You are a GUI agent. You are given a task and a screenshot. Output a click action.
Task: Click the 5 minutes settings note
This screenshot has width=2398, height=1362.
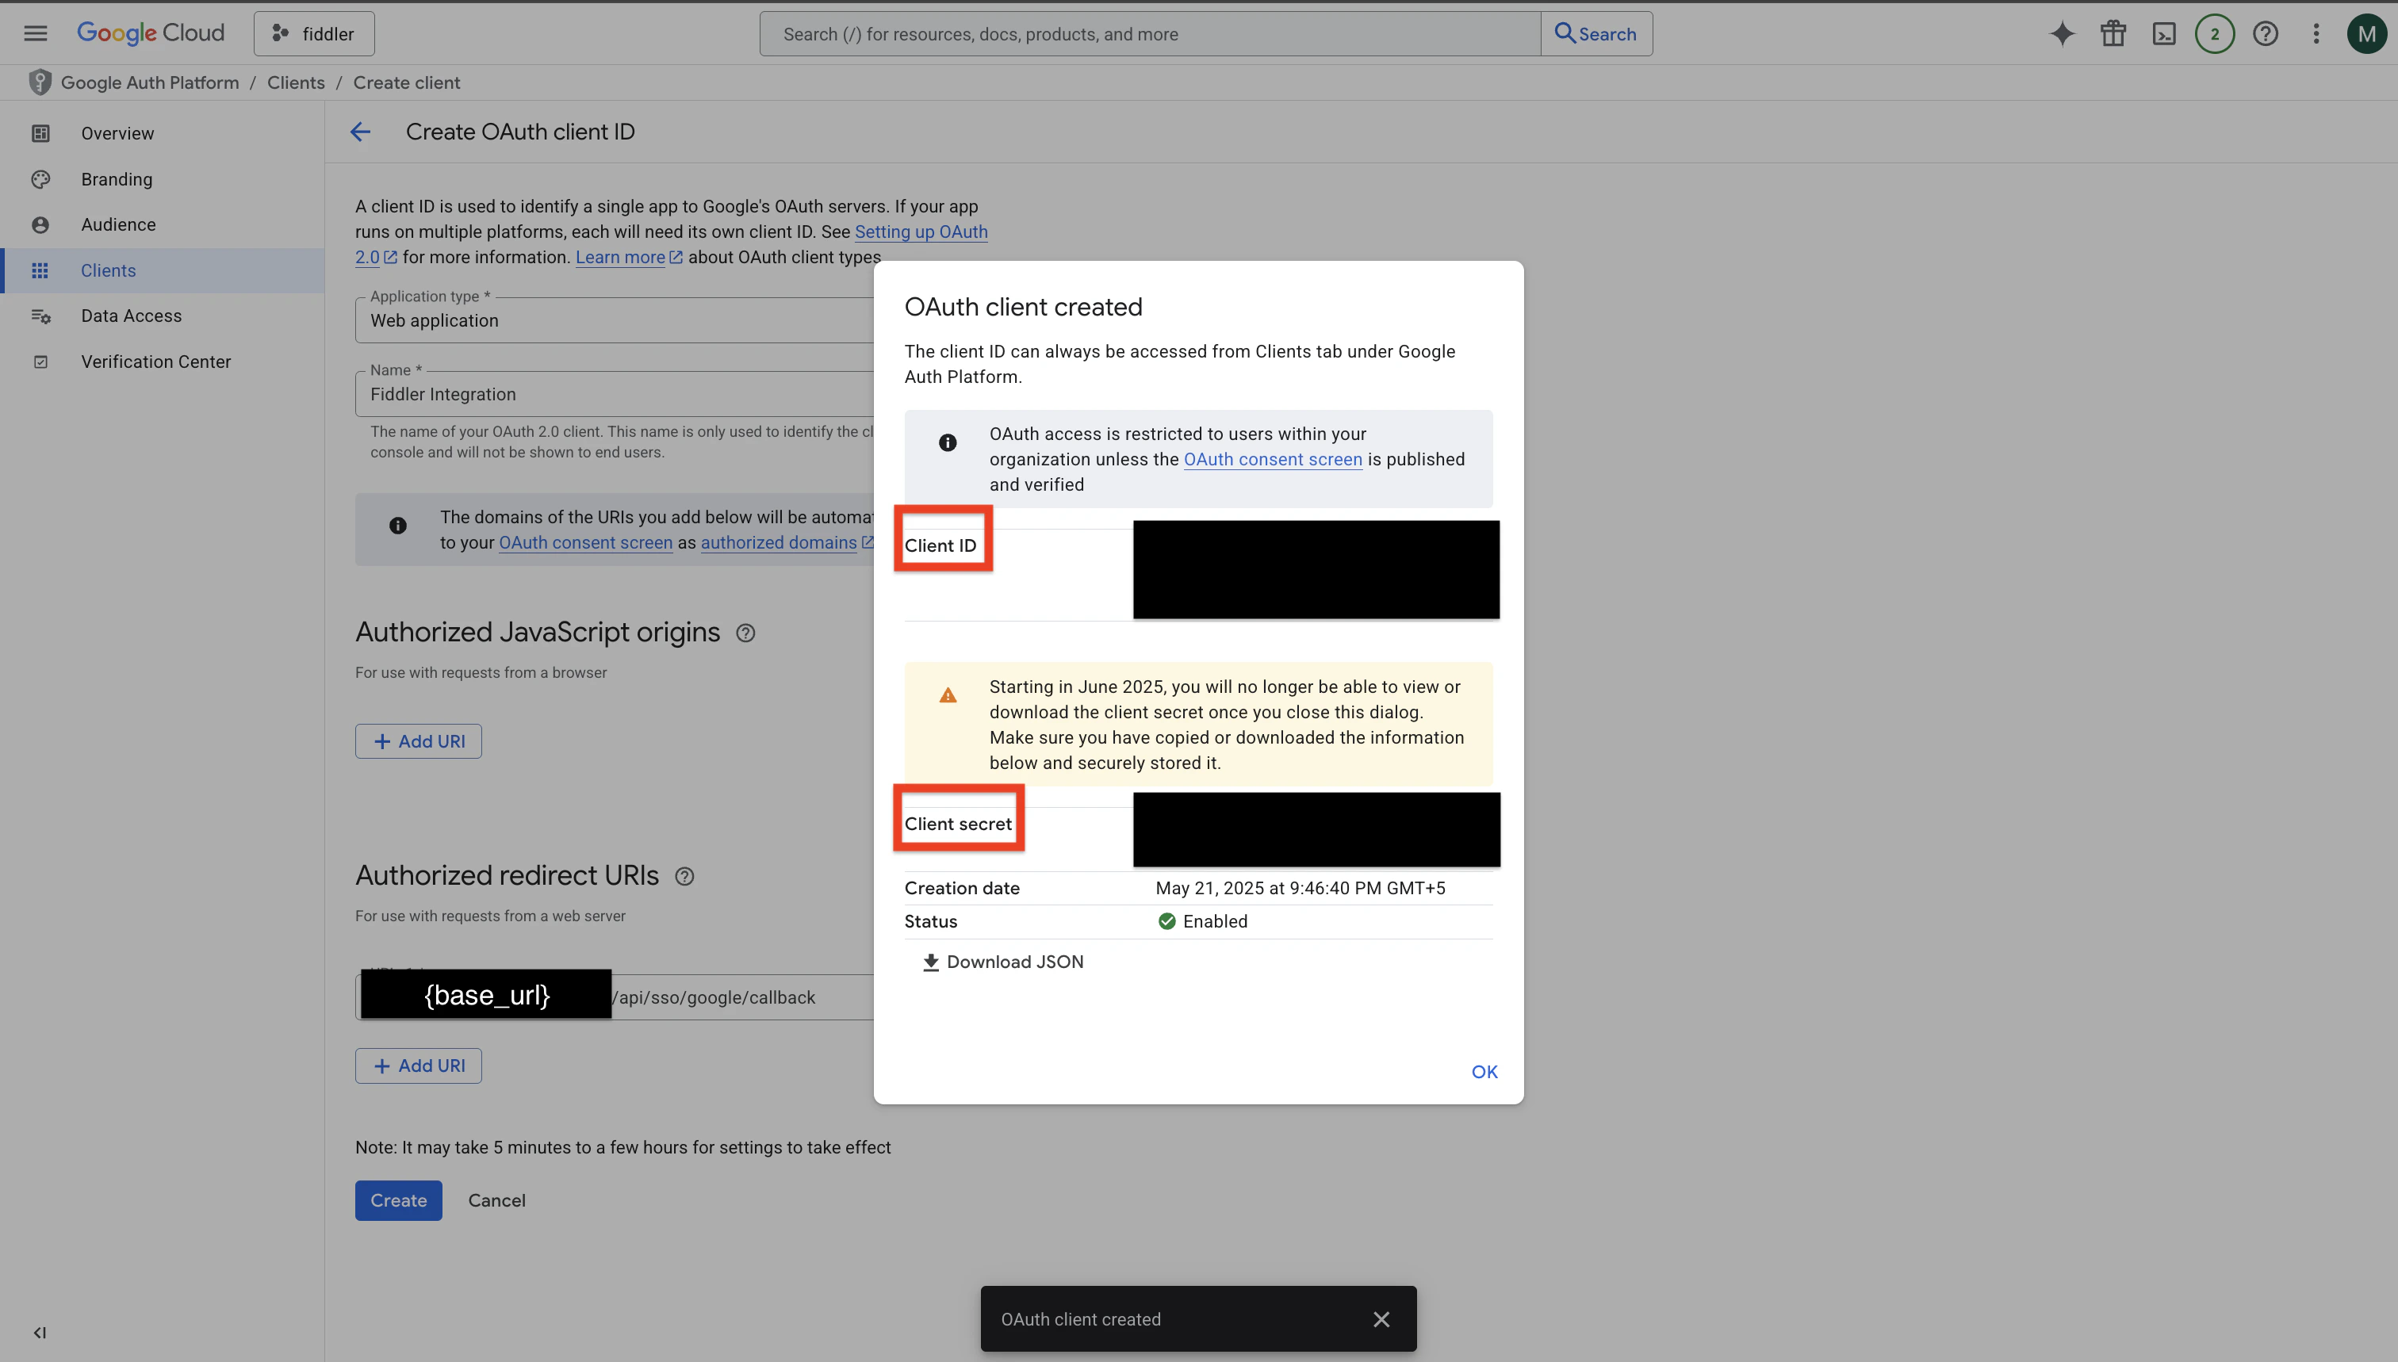[623, 1148]
